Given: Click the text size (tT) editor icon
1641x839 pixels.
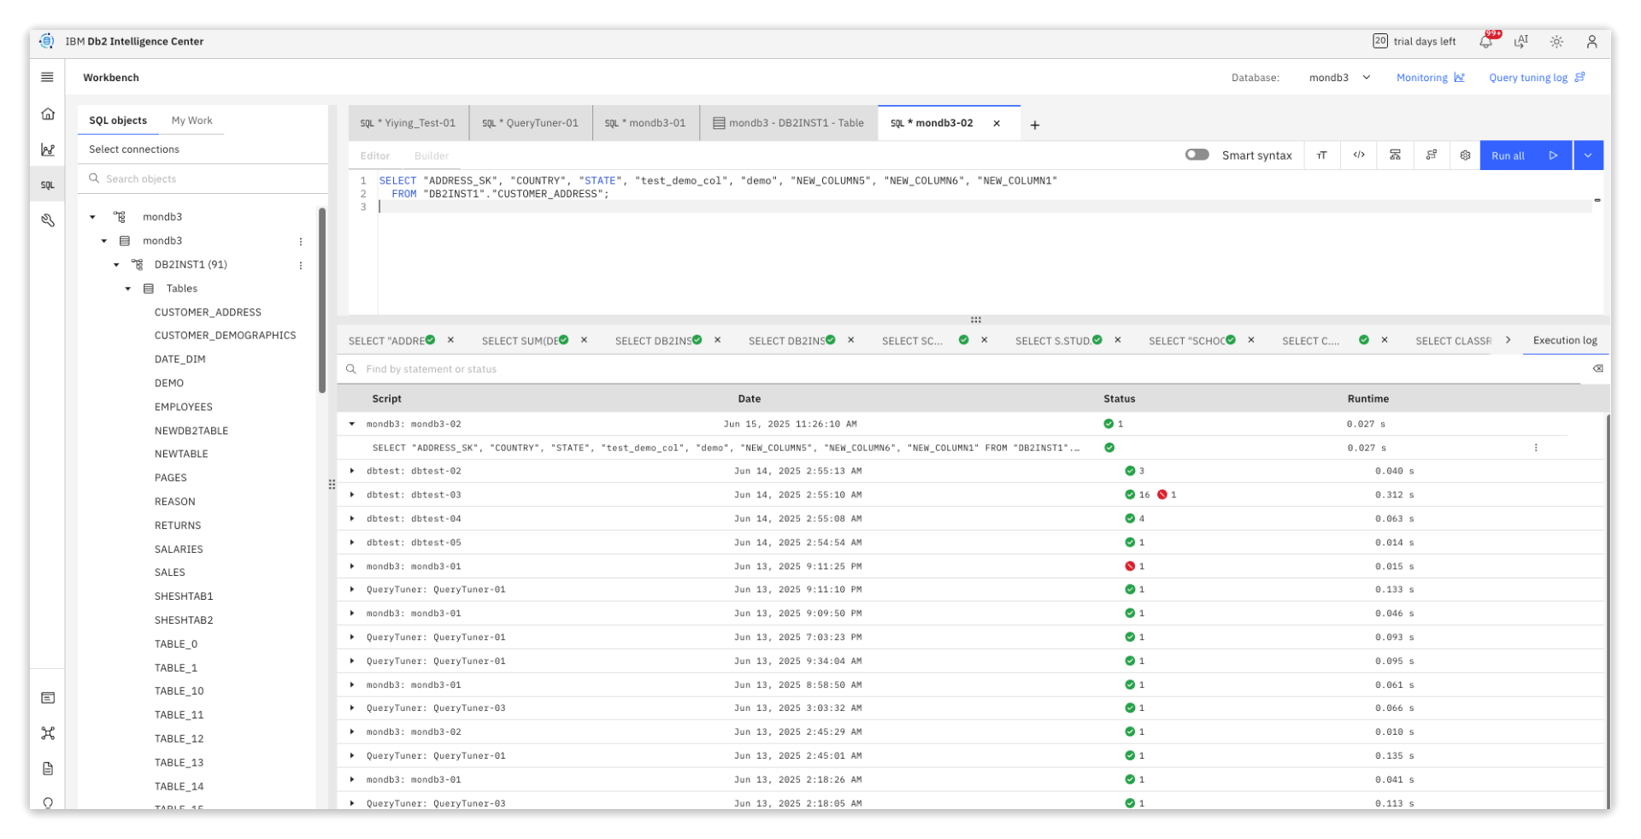Looking at the screenshot, I should click(1322, 155).
